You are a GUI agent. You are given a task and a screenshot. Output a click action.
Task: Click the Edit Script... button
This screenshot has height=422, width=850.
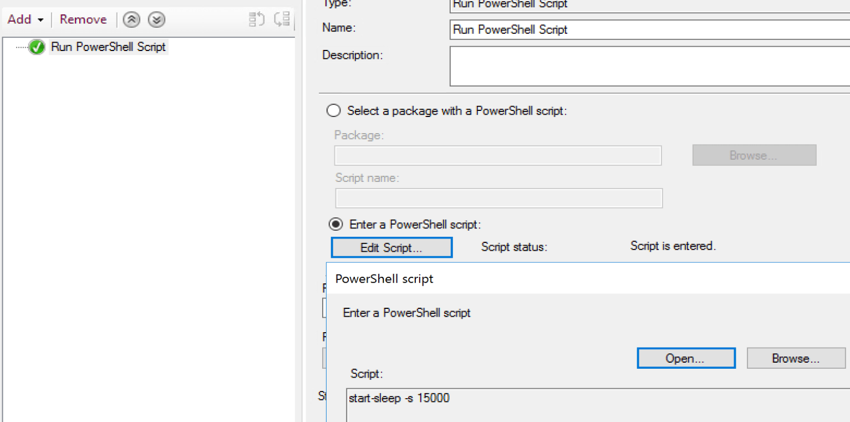point(391,247)
